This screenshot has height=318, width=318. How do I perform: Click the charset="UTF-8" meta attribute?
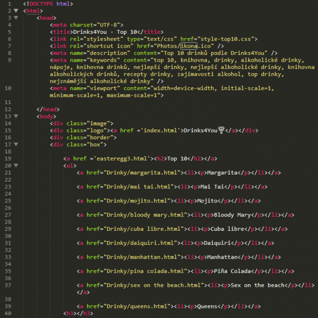(x=95, y=25)
